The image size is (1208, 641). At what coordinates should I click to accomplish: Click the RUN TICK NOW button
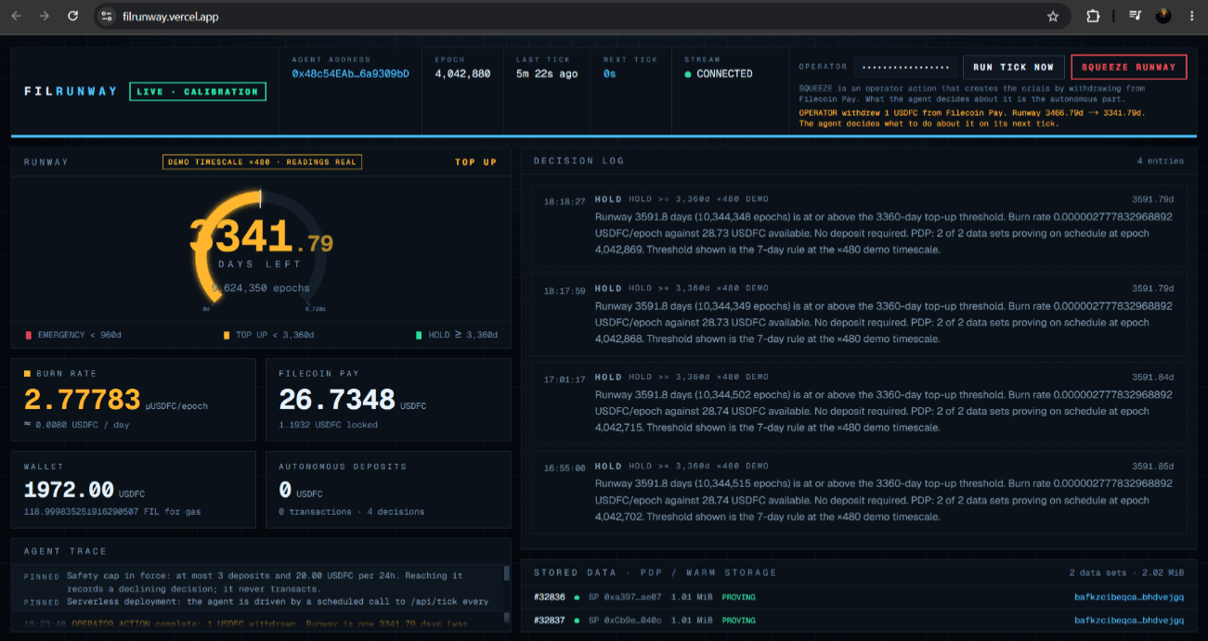coord(1013,67)
